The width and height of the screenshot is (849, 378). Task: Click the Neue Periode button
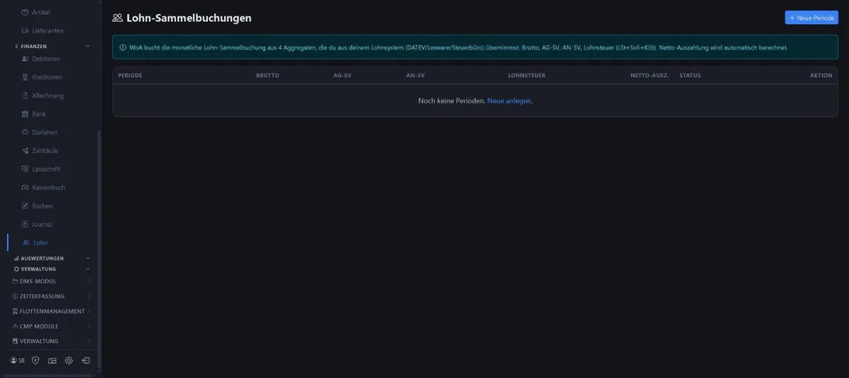(812, 18)
